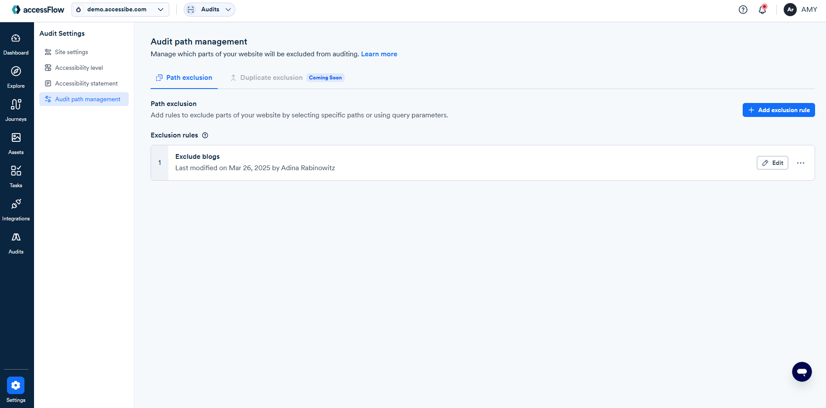Open Audits in the left sidebar

point(16,243)
